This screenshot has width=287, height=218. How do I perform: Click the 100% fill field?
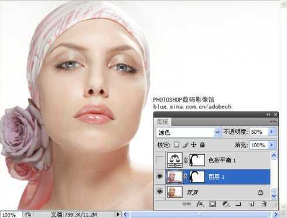[259, 145]
